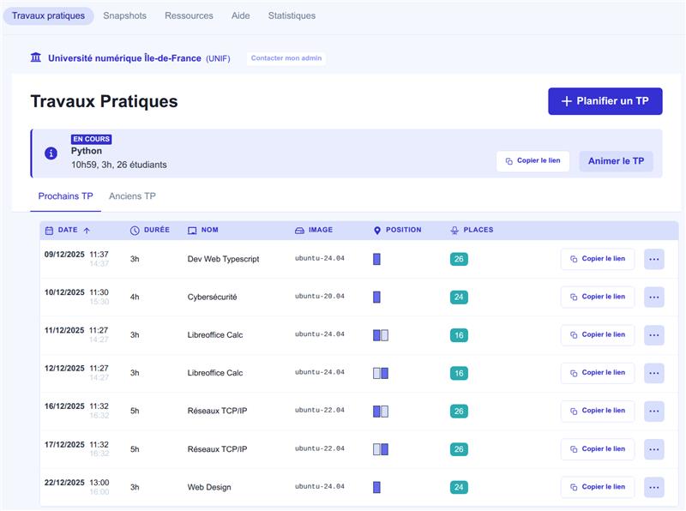Screen dimensions: 686x511
Task: Click the Planifier un TP button
Action: click(605, 101)
